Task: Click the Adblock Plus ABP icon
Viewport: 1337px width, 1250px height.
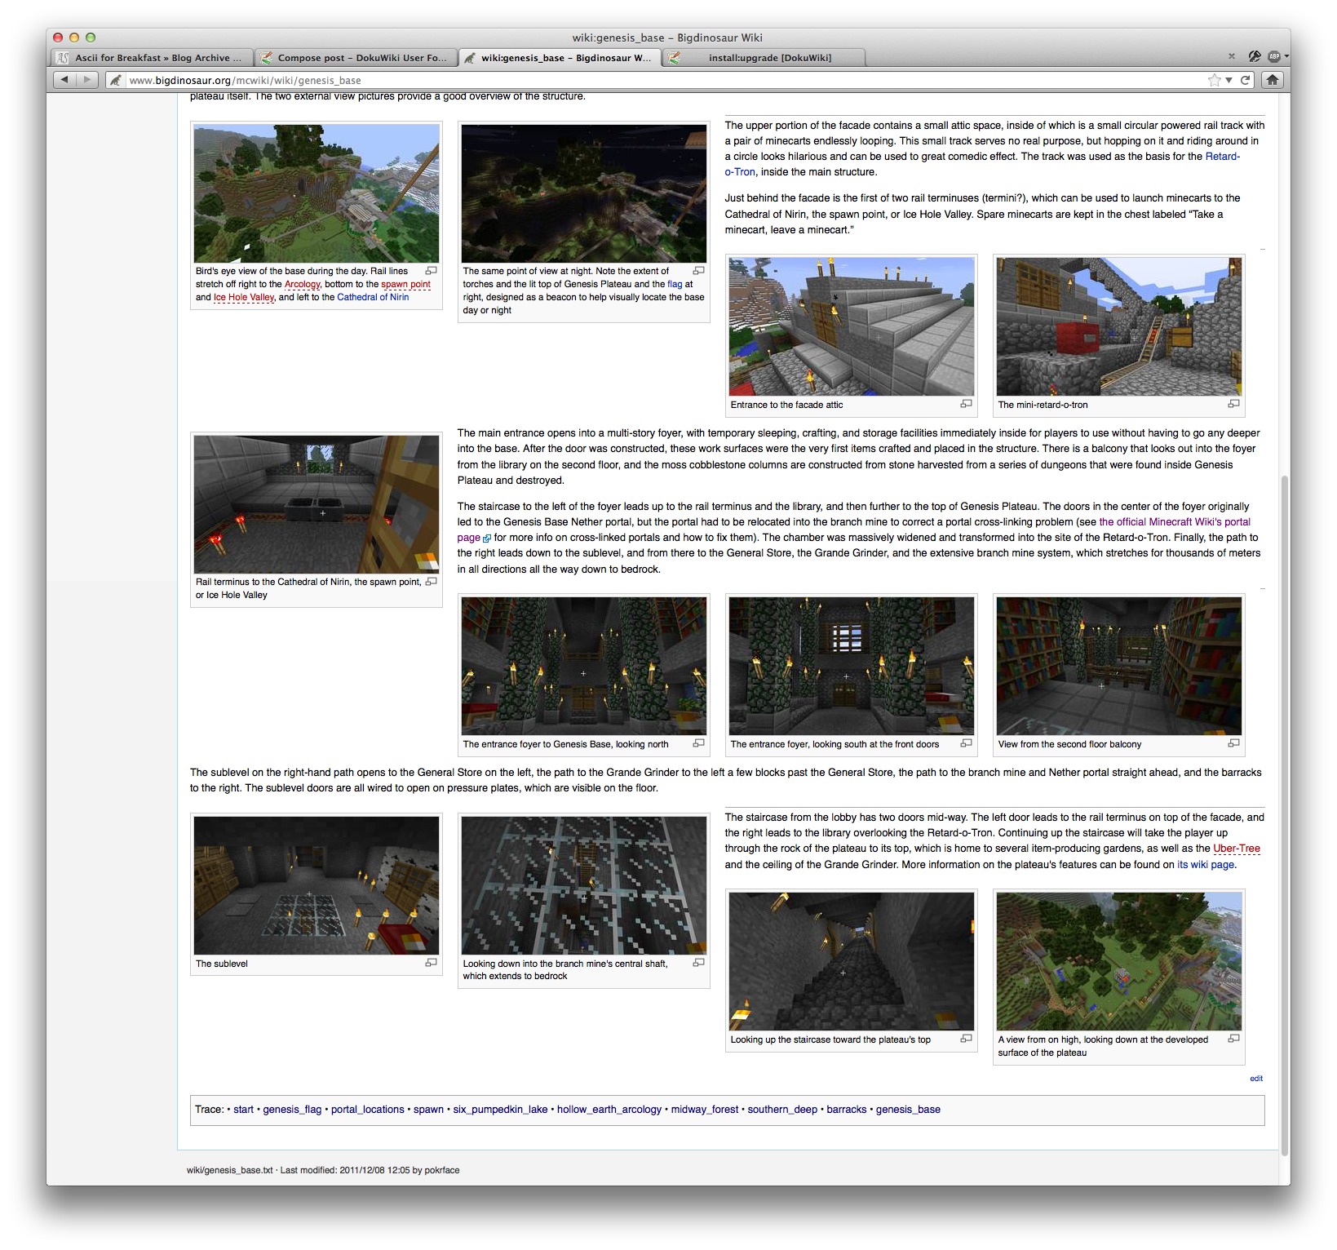Action: [x=1273, y=56]
